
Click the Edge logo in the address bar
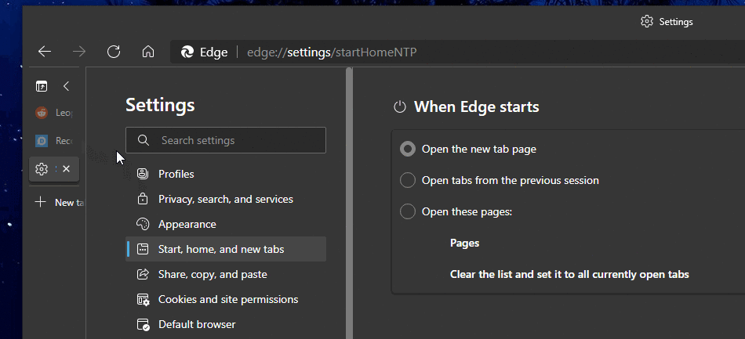pos(187,52)
